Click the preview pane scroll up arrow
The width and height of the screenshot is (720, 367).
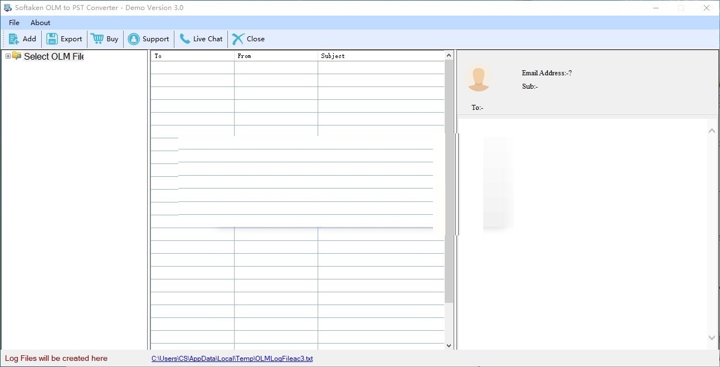click(x=712, y=131)
